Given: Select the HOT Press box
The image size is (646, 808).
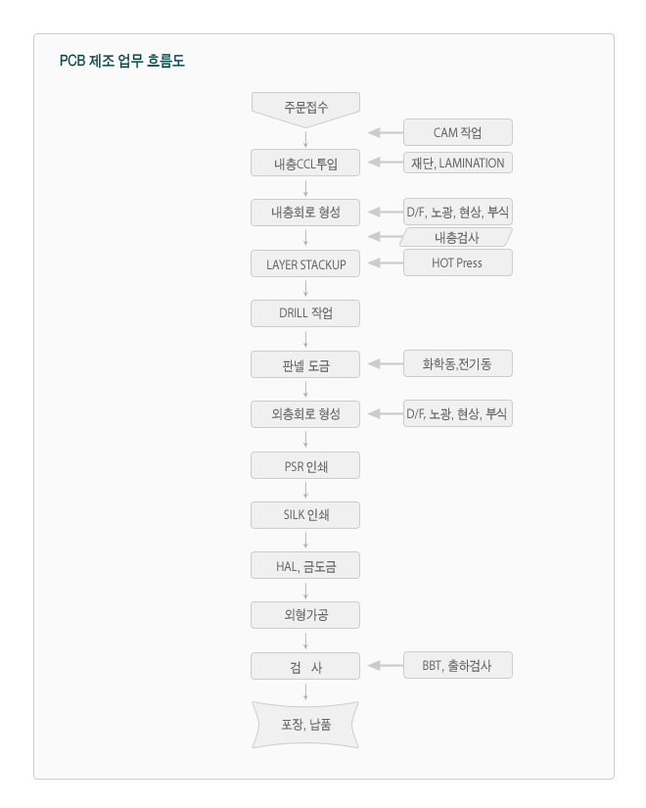Looking at the screenshot, I should [457, 262].
